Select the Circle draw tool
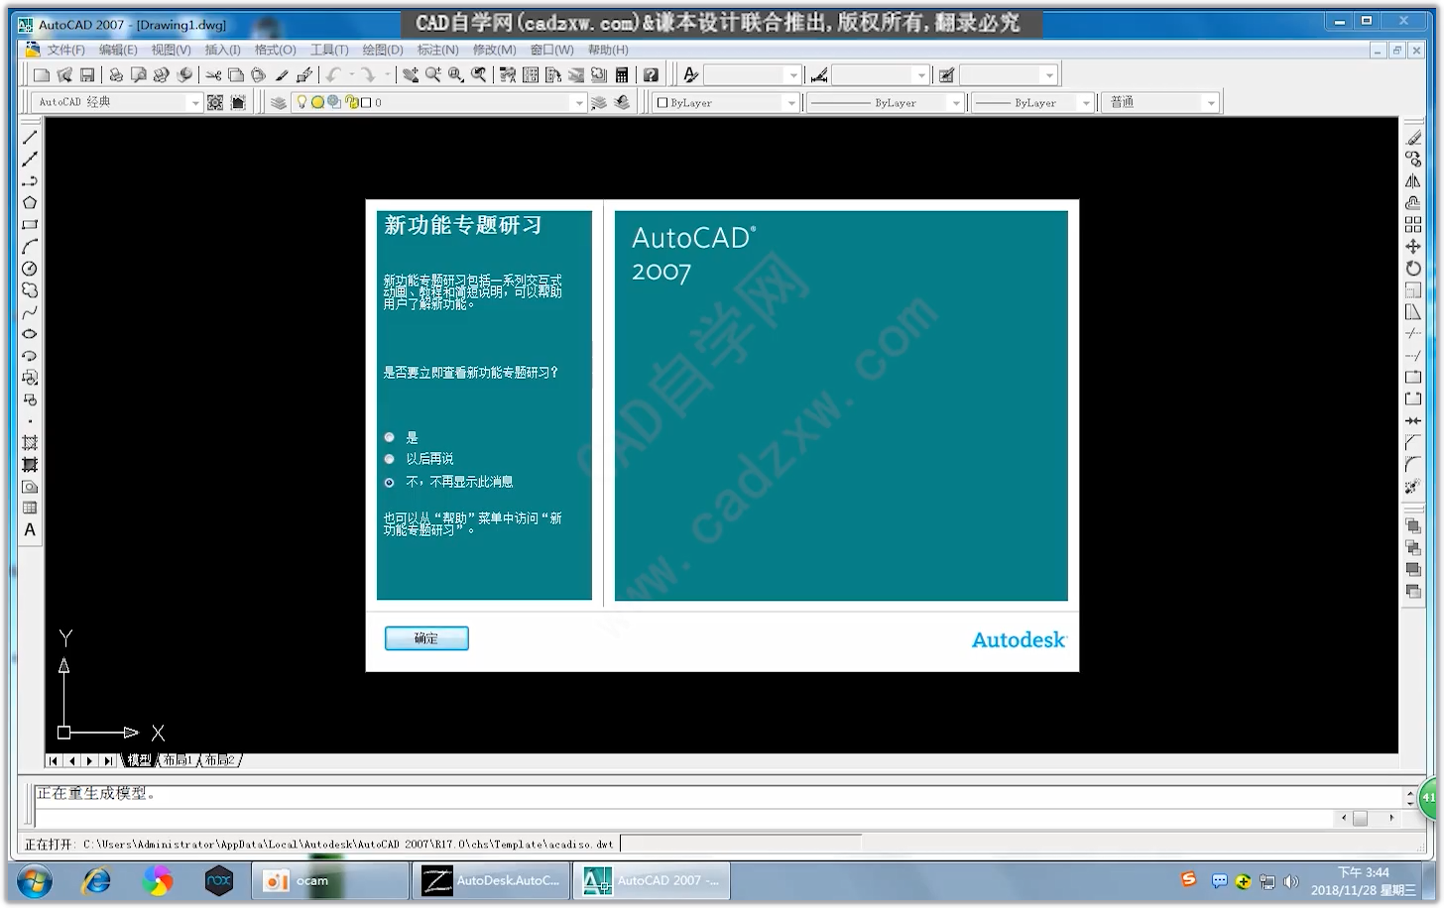The image size is (1444, 908). pyautogui.click(x=30, y=268)
